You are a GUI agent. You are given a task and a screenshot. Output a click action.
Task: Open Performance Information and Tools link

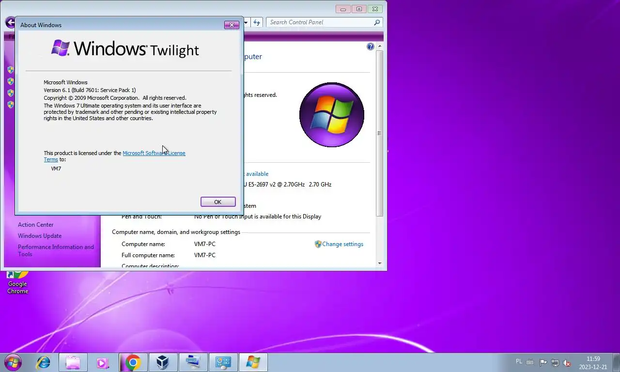click(56, 250)
